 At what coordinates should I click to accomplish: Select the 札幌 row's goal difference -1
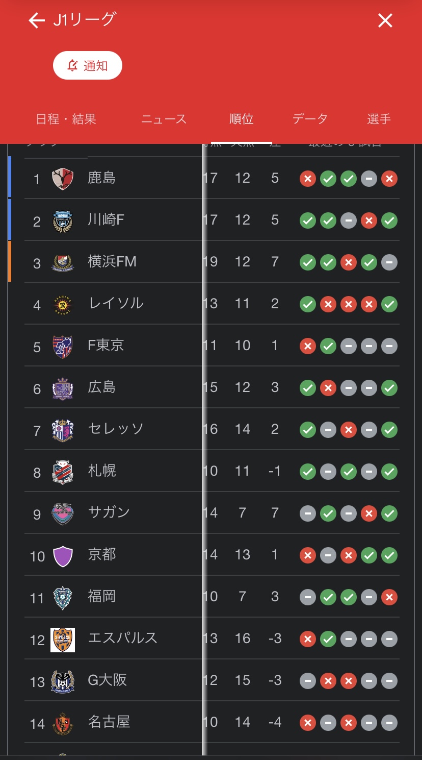[275, 471]
